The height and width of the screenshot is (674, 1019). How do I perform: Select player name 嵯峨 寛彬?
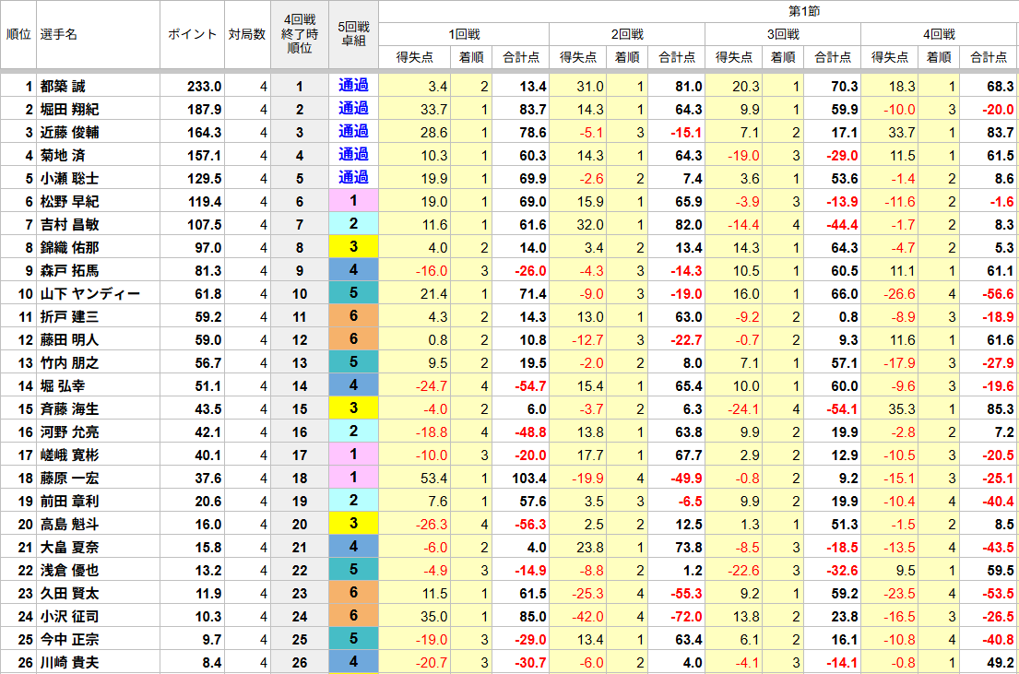(x=69, y=455)
